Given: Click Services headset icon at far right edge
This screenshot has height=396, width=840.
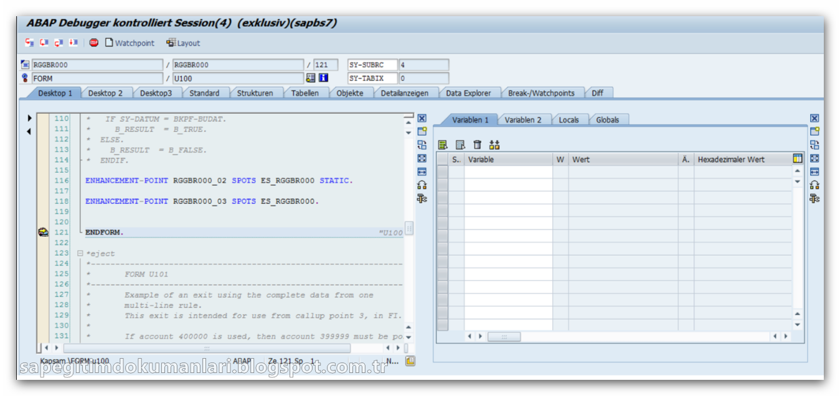Looking at the screenshot, I should tap(814, 185).
